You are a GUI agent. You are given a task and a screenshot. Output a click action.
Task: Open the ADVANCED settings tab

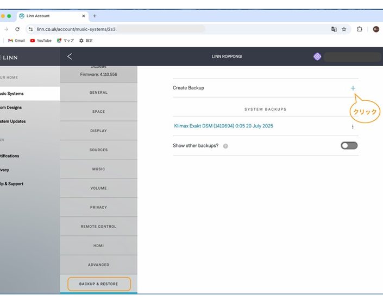click(98, 265)
